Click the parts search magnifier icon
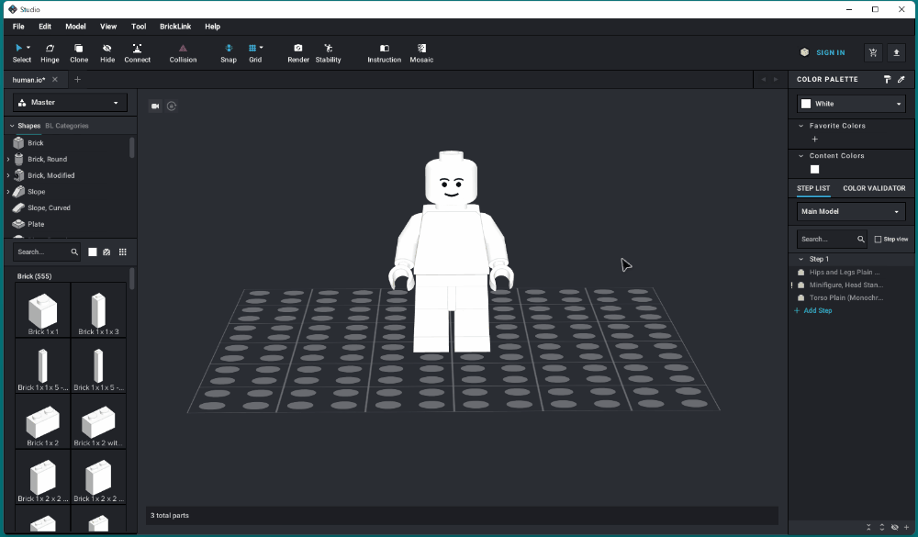918x537 pixels. pos(74,252)
